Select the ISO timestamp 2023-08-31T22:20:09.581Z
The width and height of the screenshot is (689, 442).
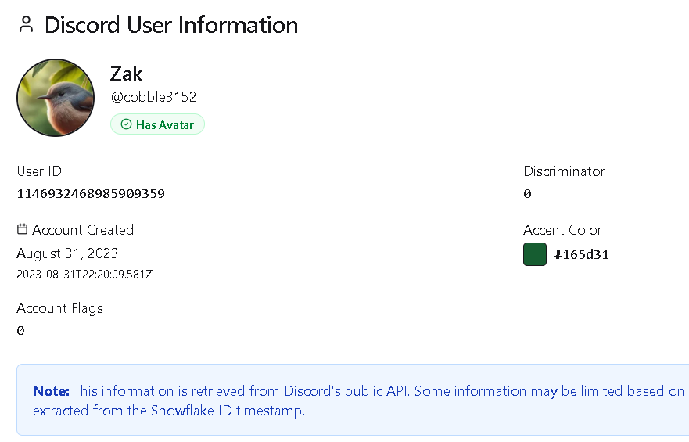(x=84, y=275)
